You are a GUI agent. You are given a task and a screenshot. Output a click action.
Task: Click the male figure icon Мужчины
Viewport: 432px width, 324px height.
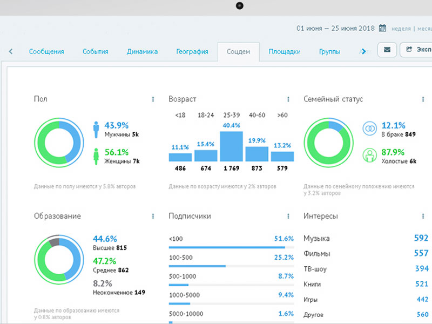(x=96, y=129)
